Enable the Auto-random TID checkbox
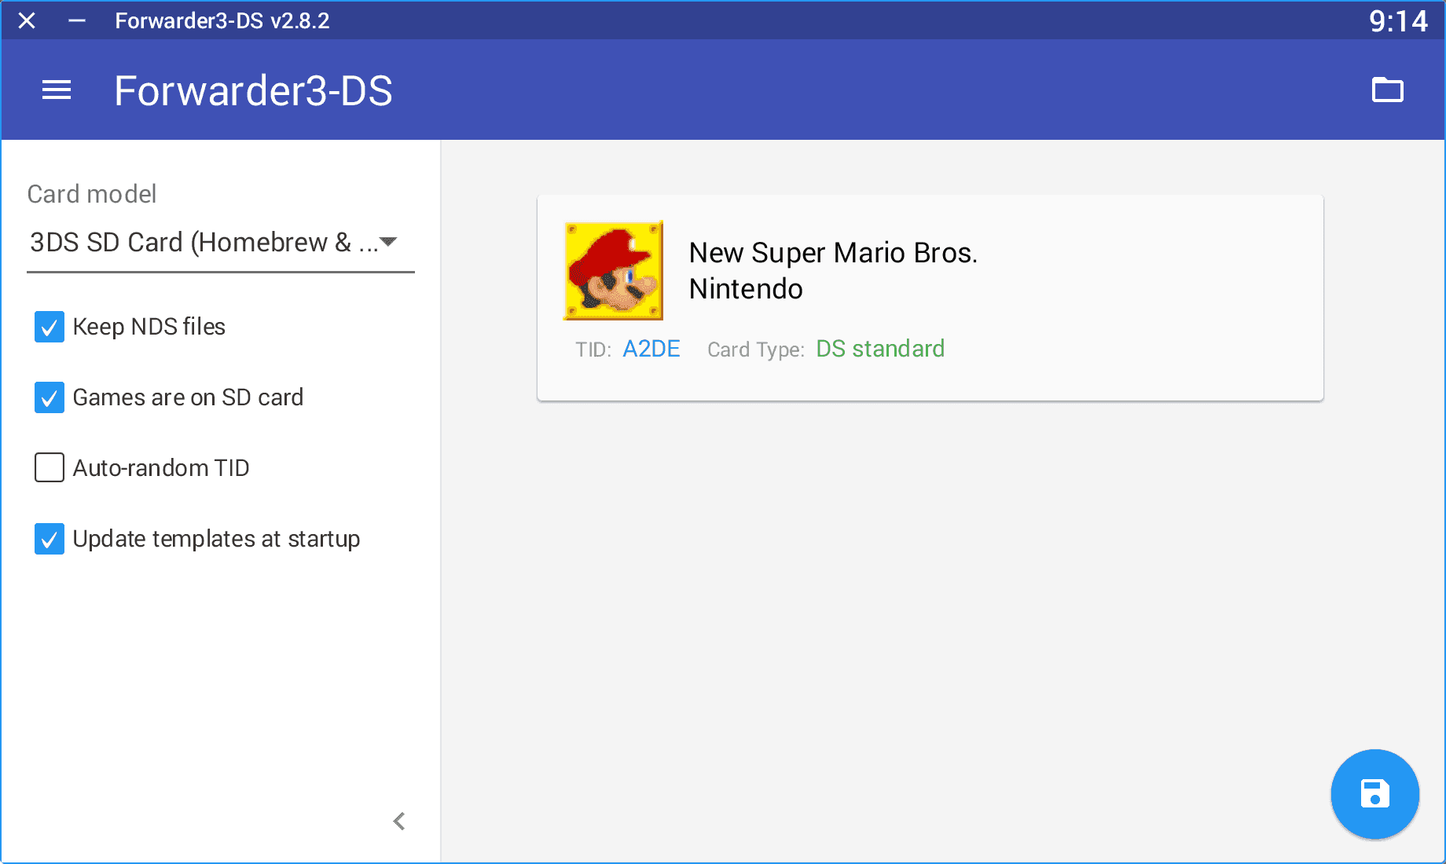 [x=50, y=468]
